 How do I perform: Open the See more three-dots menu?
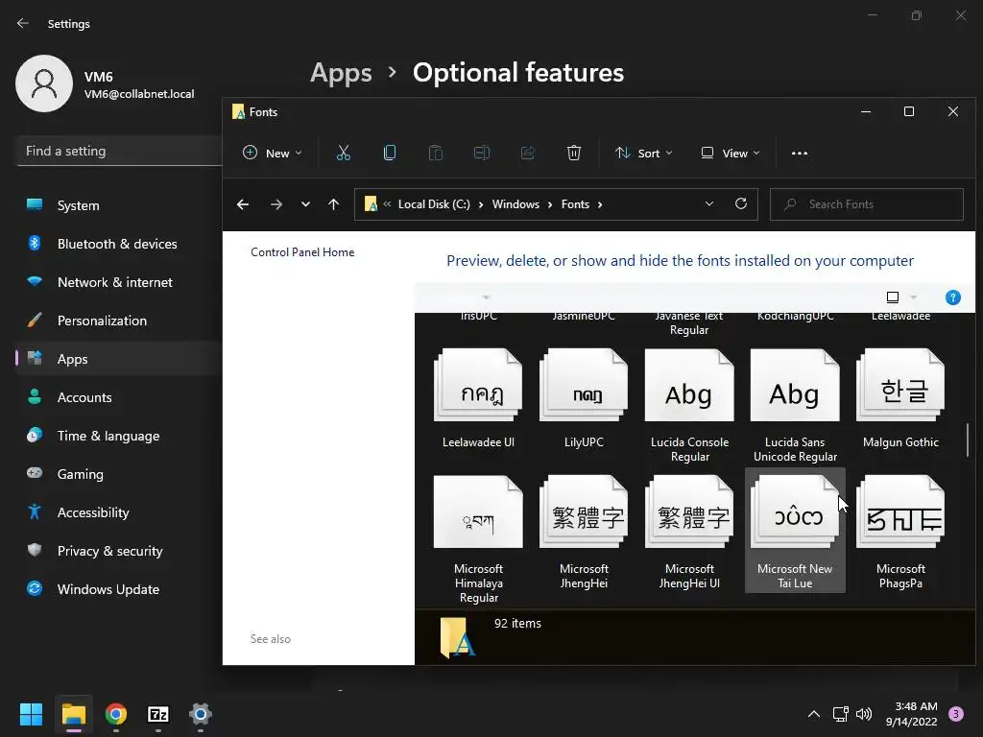800,153
